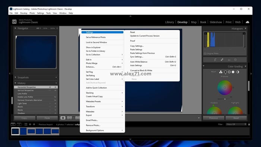Click the Midtones color wheel
The height and width of the screenshot is (147, 261).
[x=225, y=88]
